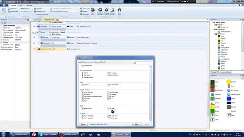Open the Help item in ribbon

tap(85, 14)
